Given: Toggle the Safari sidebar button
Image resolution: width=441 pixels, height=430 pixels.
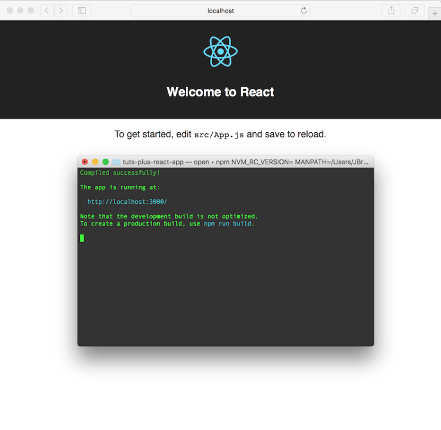Looking at the screenshot, I should tap(82, 10).
